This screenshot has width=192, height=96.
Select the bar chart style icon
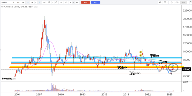pyautogui.click(x=49, y=2)
